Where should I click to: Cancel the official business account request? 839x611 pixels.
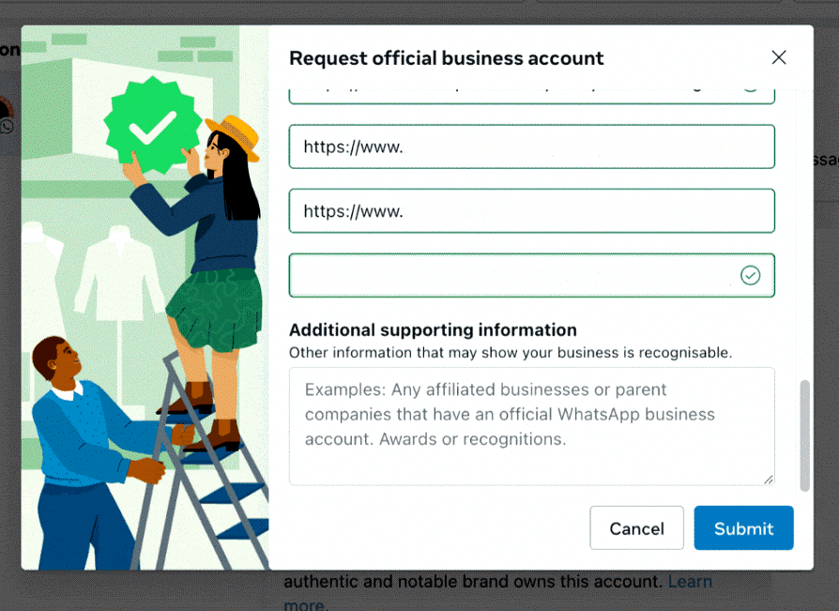[x=636, y=528]
